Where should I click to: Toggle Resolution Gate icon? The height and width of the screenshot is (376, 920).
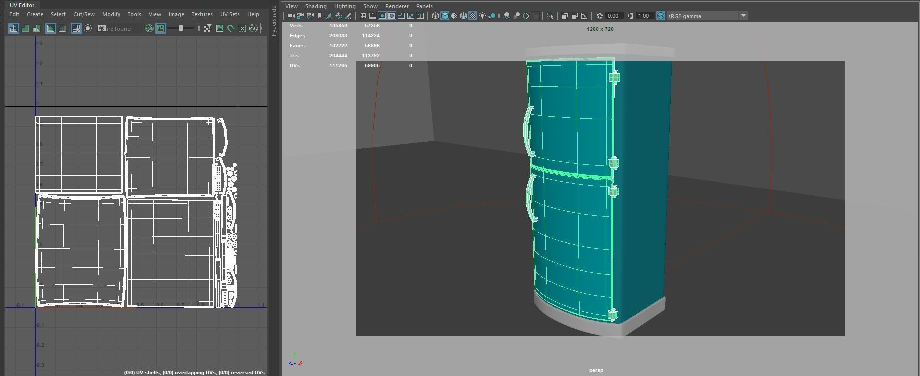(382, 16)
